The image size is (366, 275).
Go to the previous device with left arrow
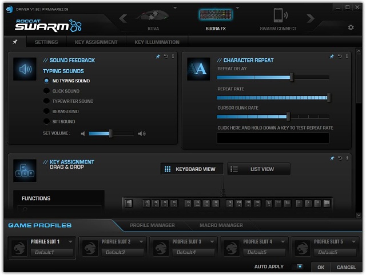[124, 18]
